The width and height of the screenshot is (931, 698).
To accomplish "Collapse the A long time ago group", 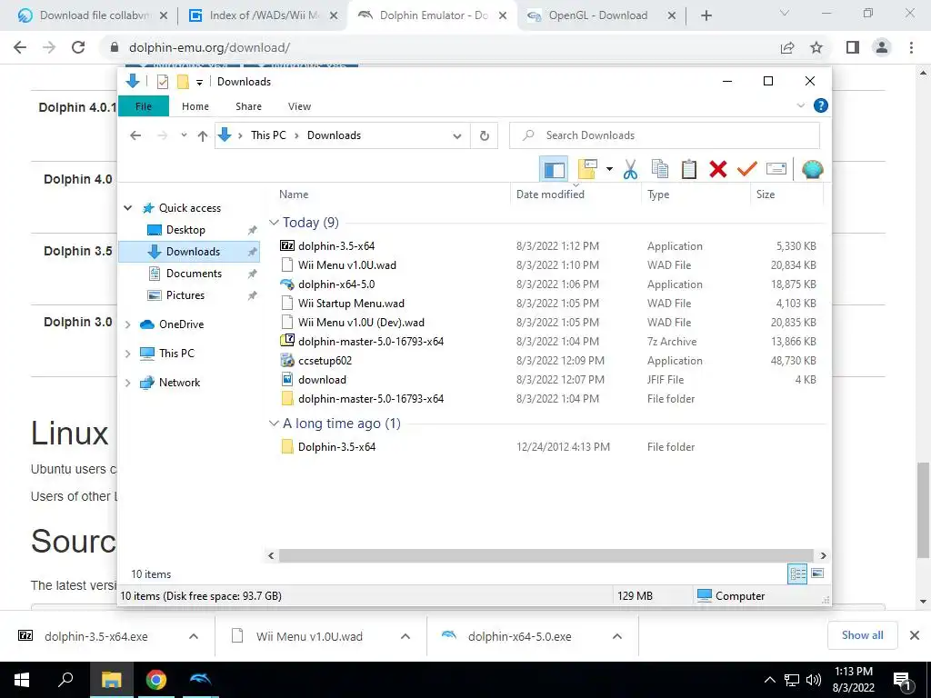I will (x=274, y=424).
